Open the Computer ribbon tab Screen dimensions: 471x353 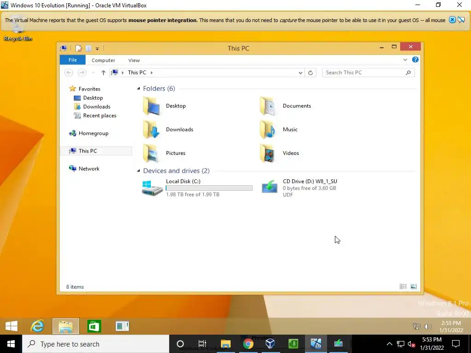point(103,60)
